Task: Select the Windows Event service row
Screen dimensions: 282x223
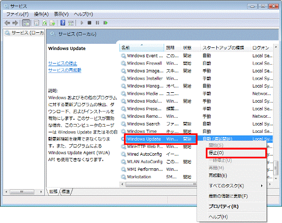Action: (x=197, y=56)
